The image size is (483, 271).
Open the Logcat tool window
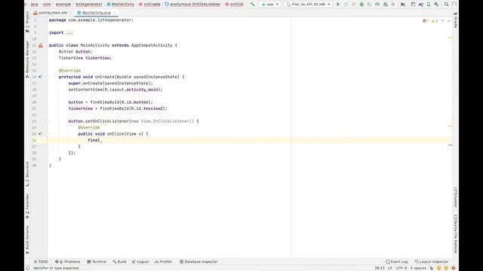(x=140, y=262)
